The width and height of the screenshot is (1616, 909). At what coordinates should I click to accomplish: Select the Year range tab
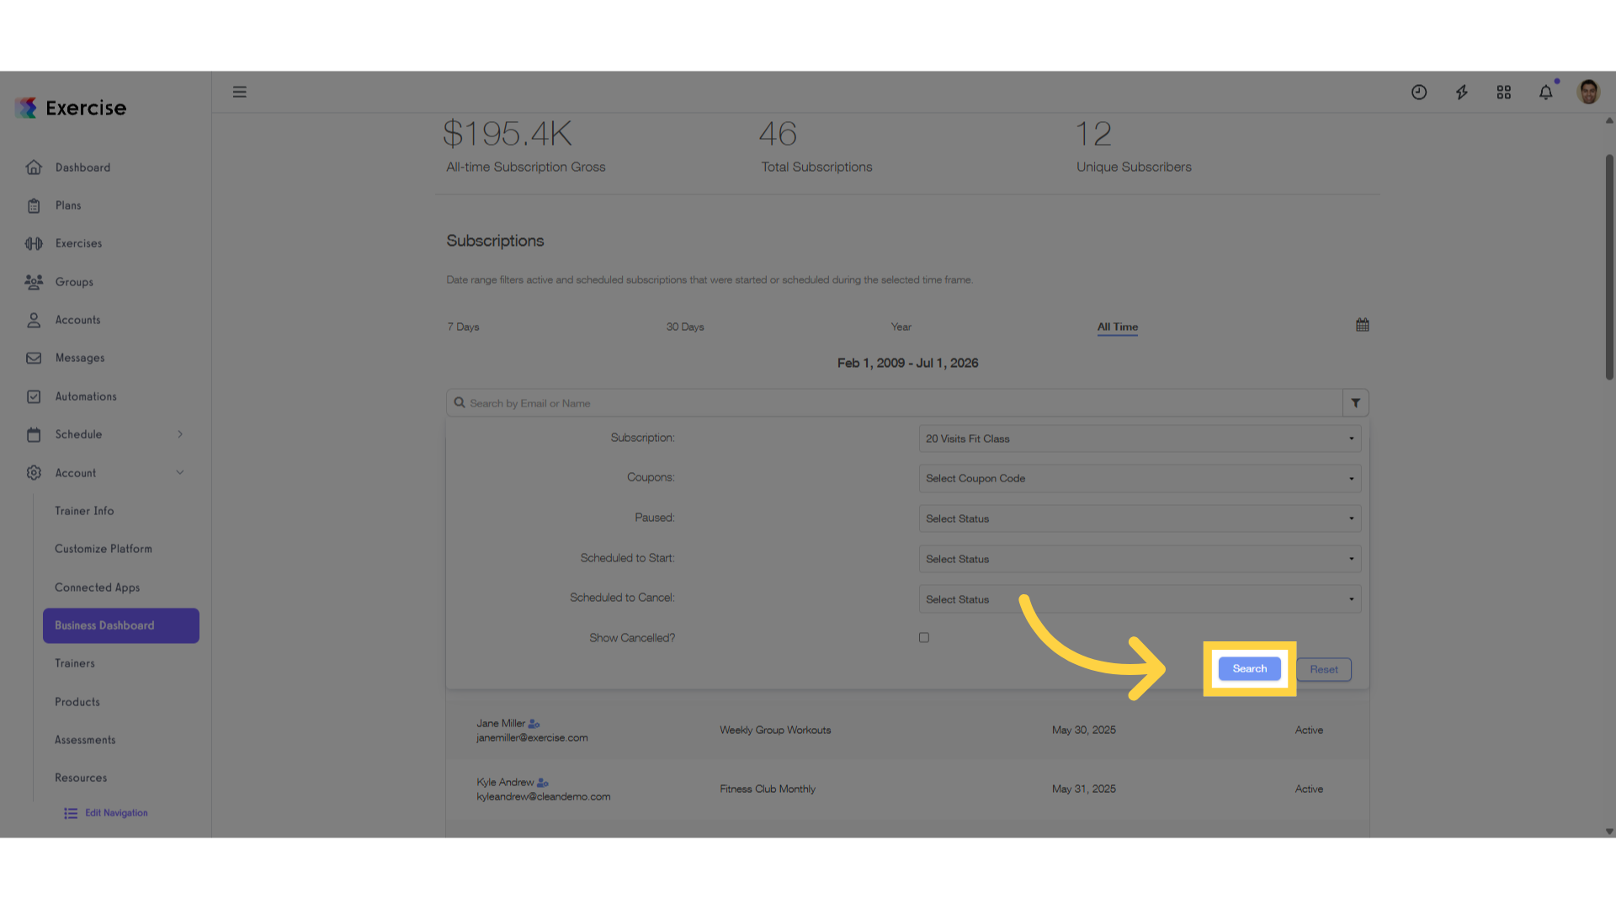click(901, 327)
